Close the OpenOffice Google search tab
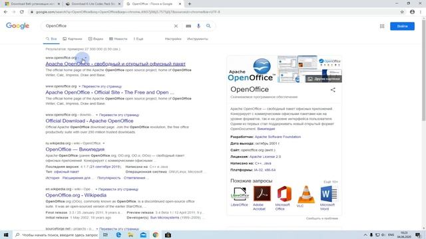This screenshot has height=239, width=426. point(180,4)
